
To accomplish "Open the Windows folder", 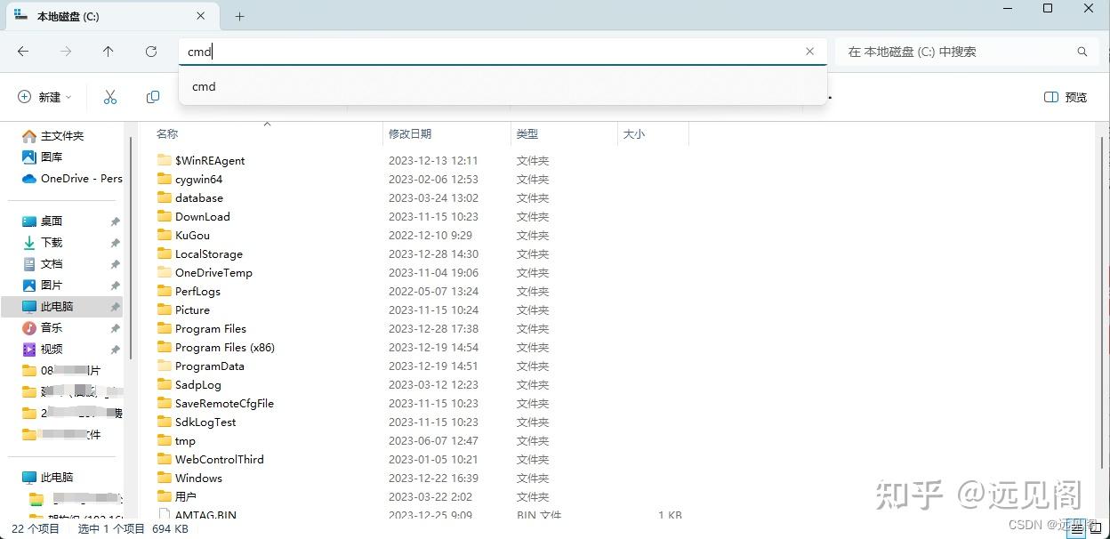I will click(197, 478).
